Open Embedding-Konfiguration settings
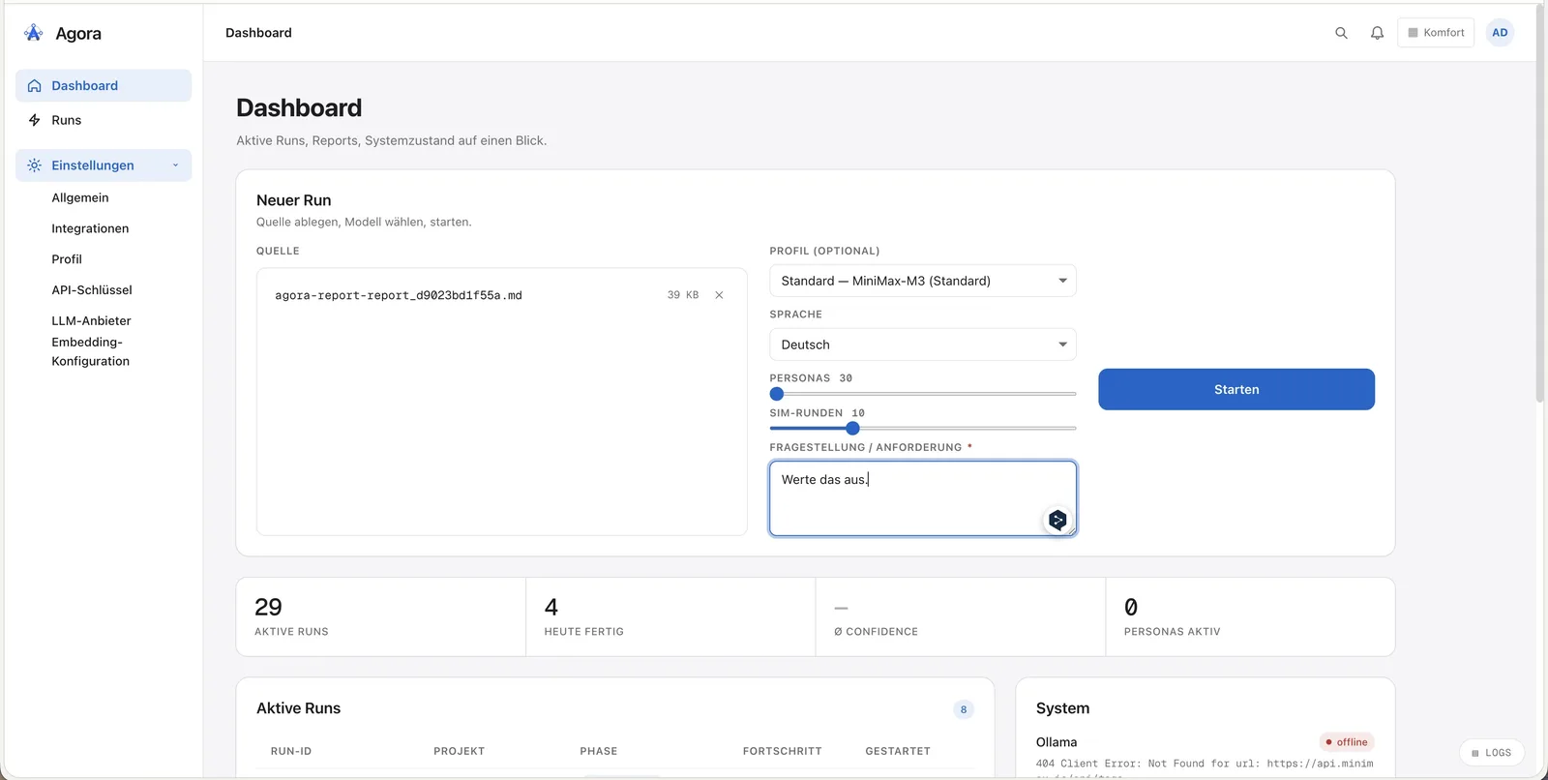The height and width of the screenshot is (780, 1548). [90, 351]
